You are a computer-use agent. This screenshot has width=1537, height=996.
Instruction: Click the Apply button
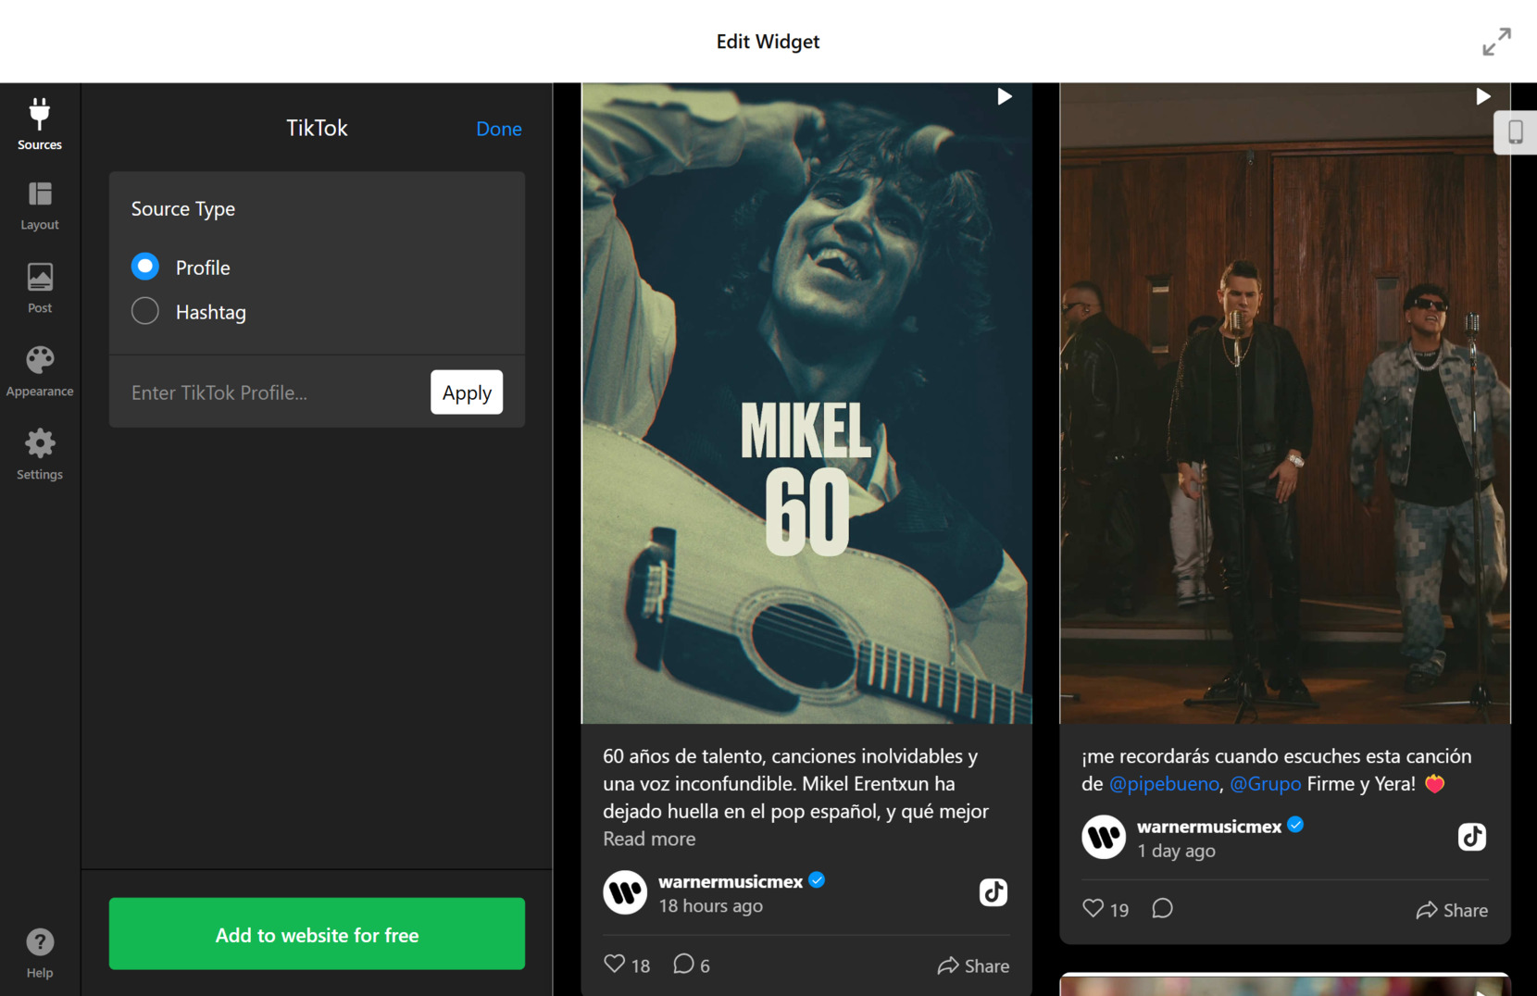point(467,392)
